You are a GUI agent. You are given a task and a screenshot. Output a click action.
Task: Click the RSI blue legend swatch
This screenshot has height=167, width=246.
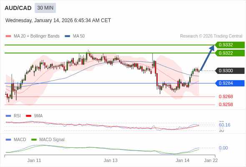[x=8, y=116]
